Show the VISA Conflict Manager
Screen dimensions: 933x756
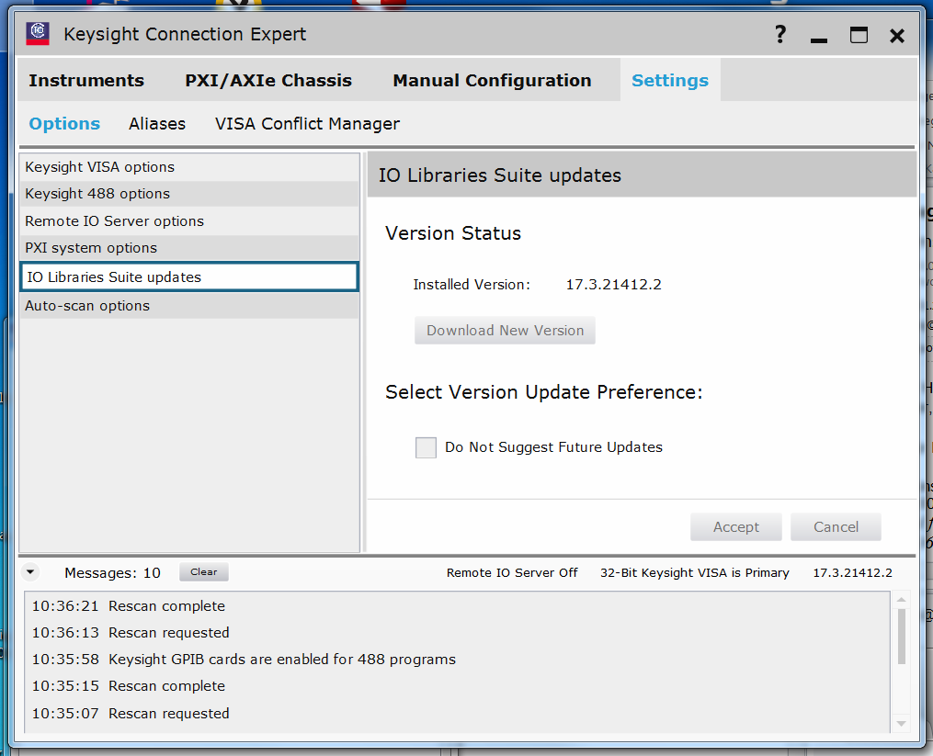(x=307, y=124)
